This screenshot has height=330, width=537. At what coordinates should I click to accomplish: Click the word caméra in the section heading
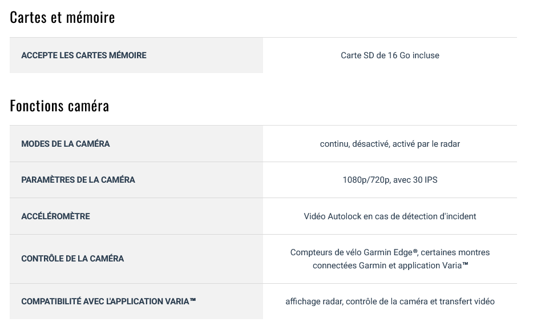(88, 106)
